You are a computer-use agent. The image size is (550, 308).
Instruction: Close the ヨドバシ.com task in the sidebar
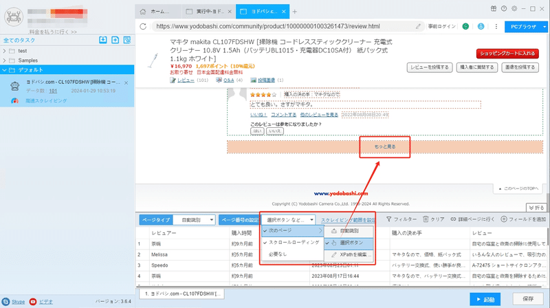(126, 82)
